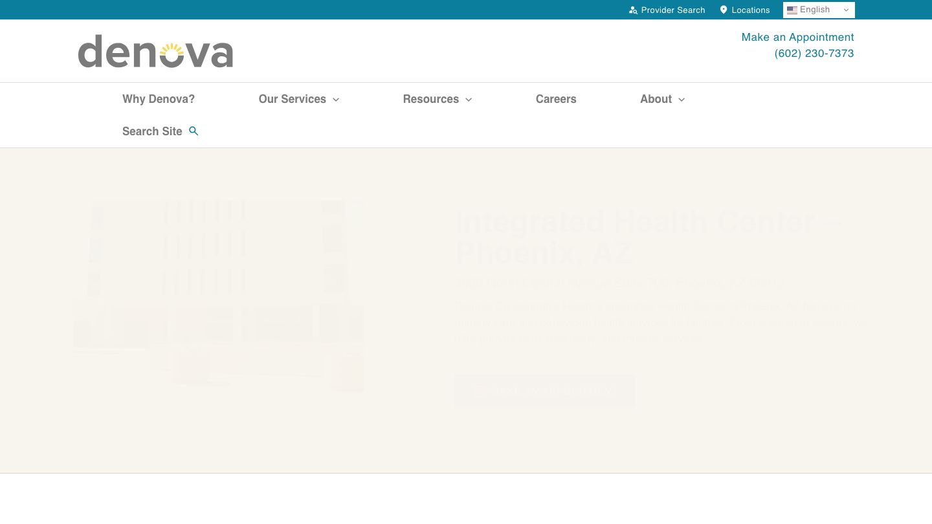Image resolution: width=932 pixels, height=524 pixels.
Task: Open the English language selector
Action: [x=819, y=10]
